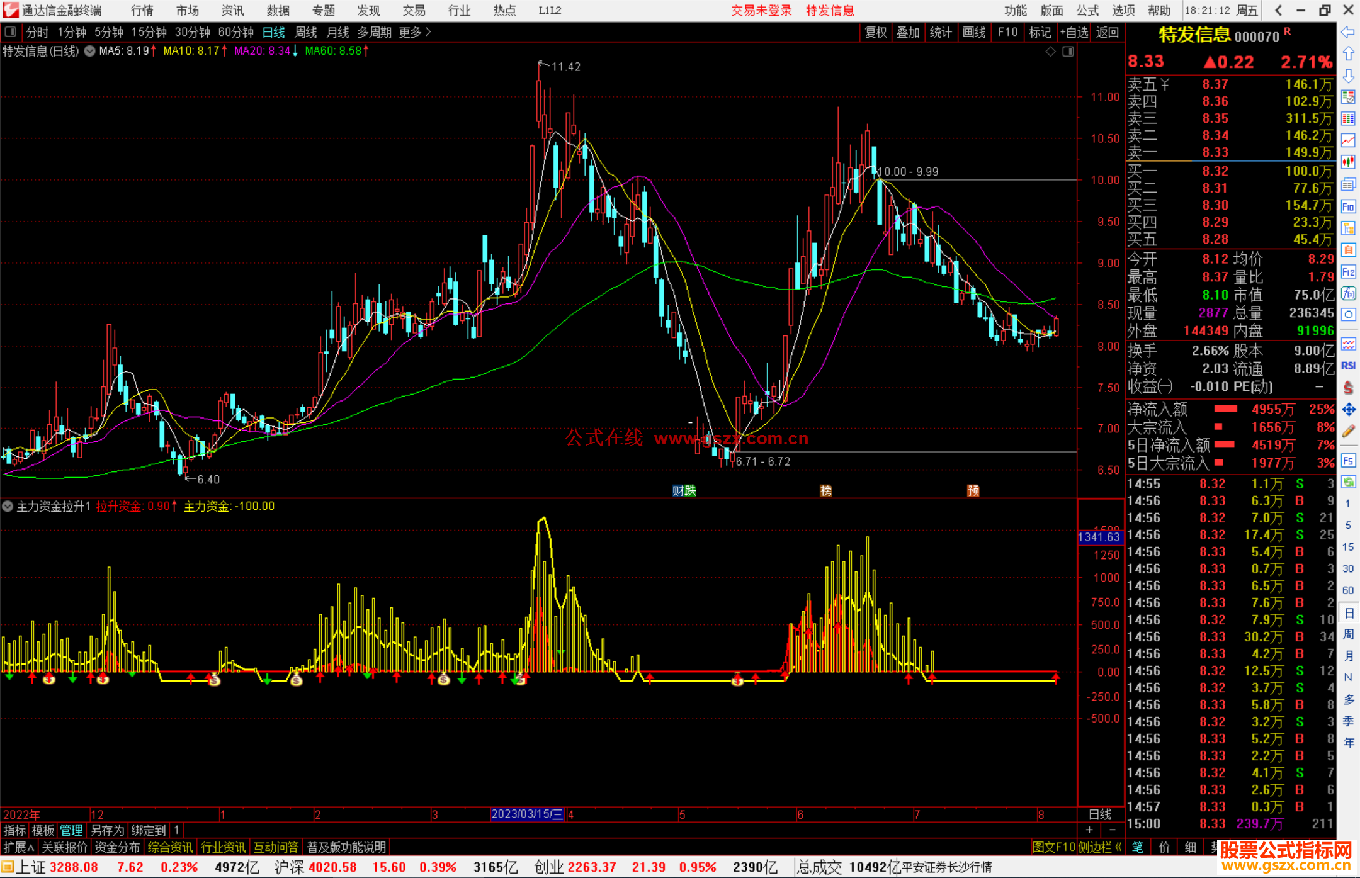Click the F12 sidebar icon
Screen dimensions: 1360x878
pos(1348,272)
